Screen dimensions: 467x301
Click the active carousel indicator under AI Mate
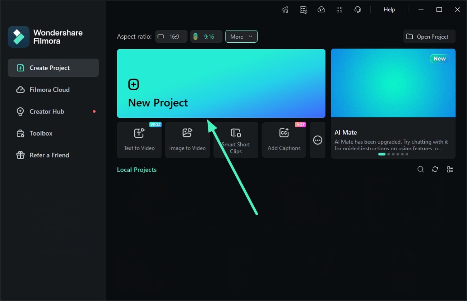382,154
